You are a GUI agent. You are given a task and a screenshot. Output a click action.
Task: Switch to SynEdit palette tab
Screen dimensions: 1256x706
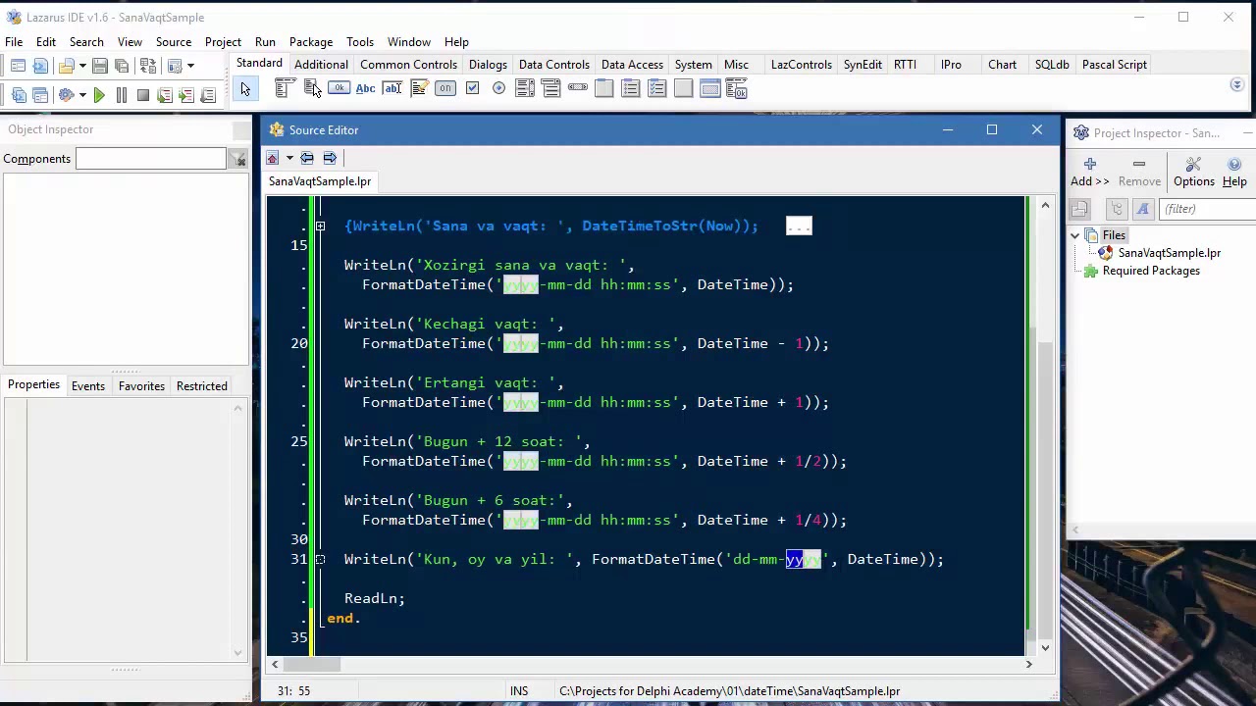[x=863, y=65]
